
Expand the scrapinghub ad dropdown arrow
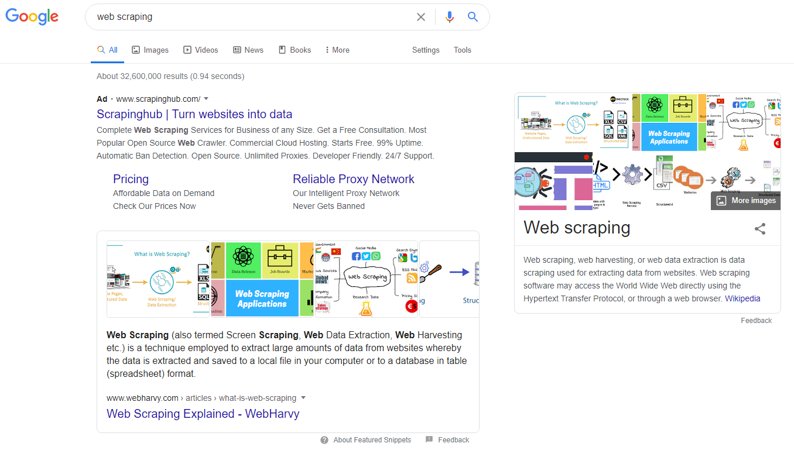point(206,99)
